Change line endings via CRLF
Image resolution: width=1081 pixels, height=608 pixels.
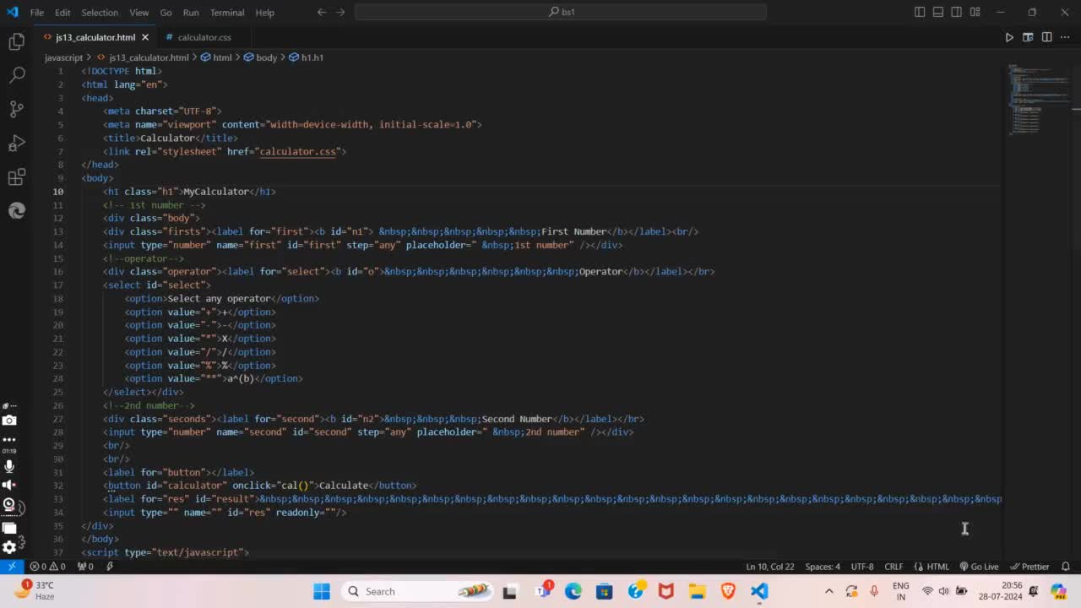coord(894,567)
